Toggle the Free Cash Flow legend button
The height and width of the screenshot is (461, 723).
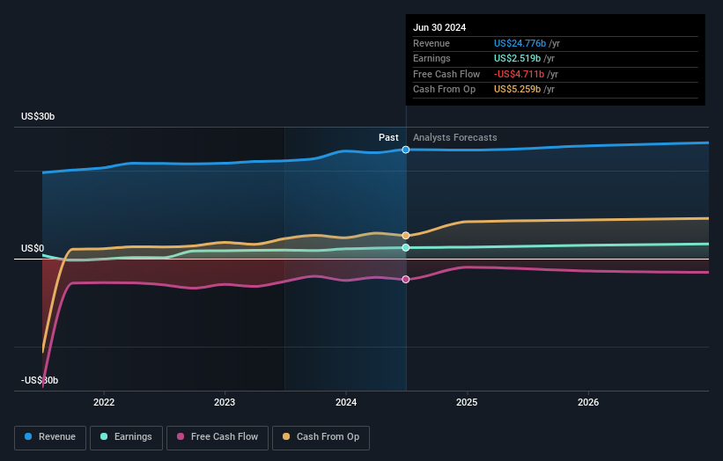click(218, 437)
